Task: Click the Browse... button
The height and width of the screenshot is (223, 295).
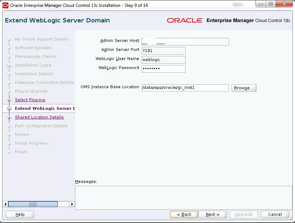Action: [244, 88]
